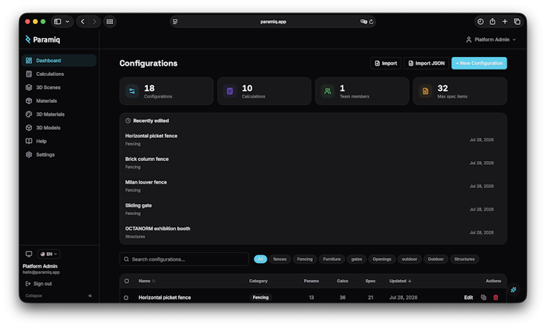Viewport: 546px width, 328px height.
Task: Expand the sidebar options chevron in browser
Action: click(x=68, y=22)
